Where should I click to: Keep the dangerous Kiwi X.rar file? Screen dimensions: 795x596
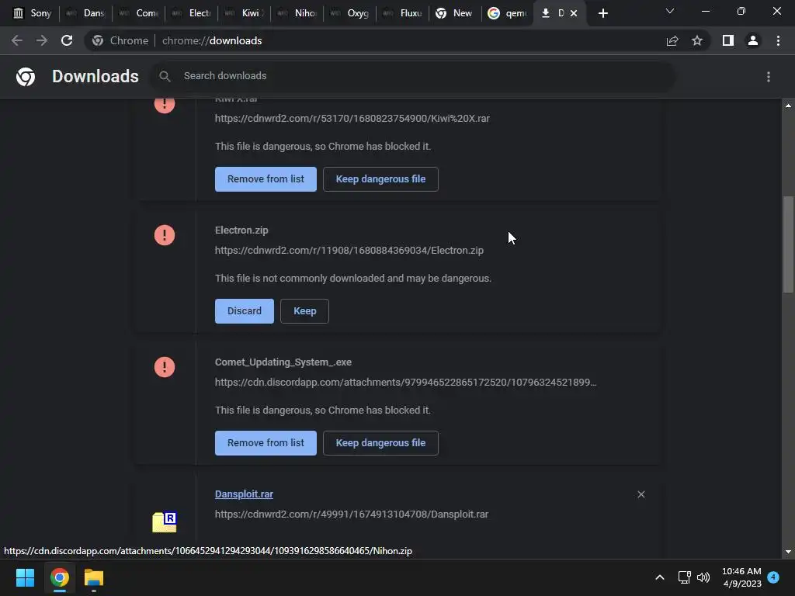point(380,179)
